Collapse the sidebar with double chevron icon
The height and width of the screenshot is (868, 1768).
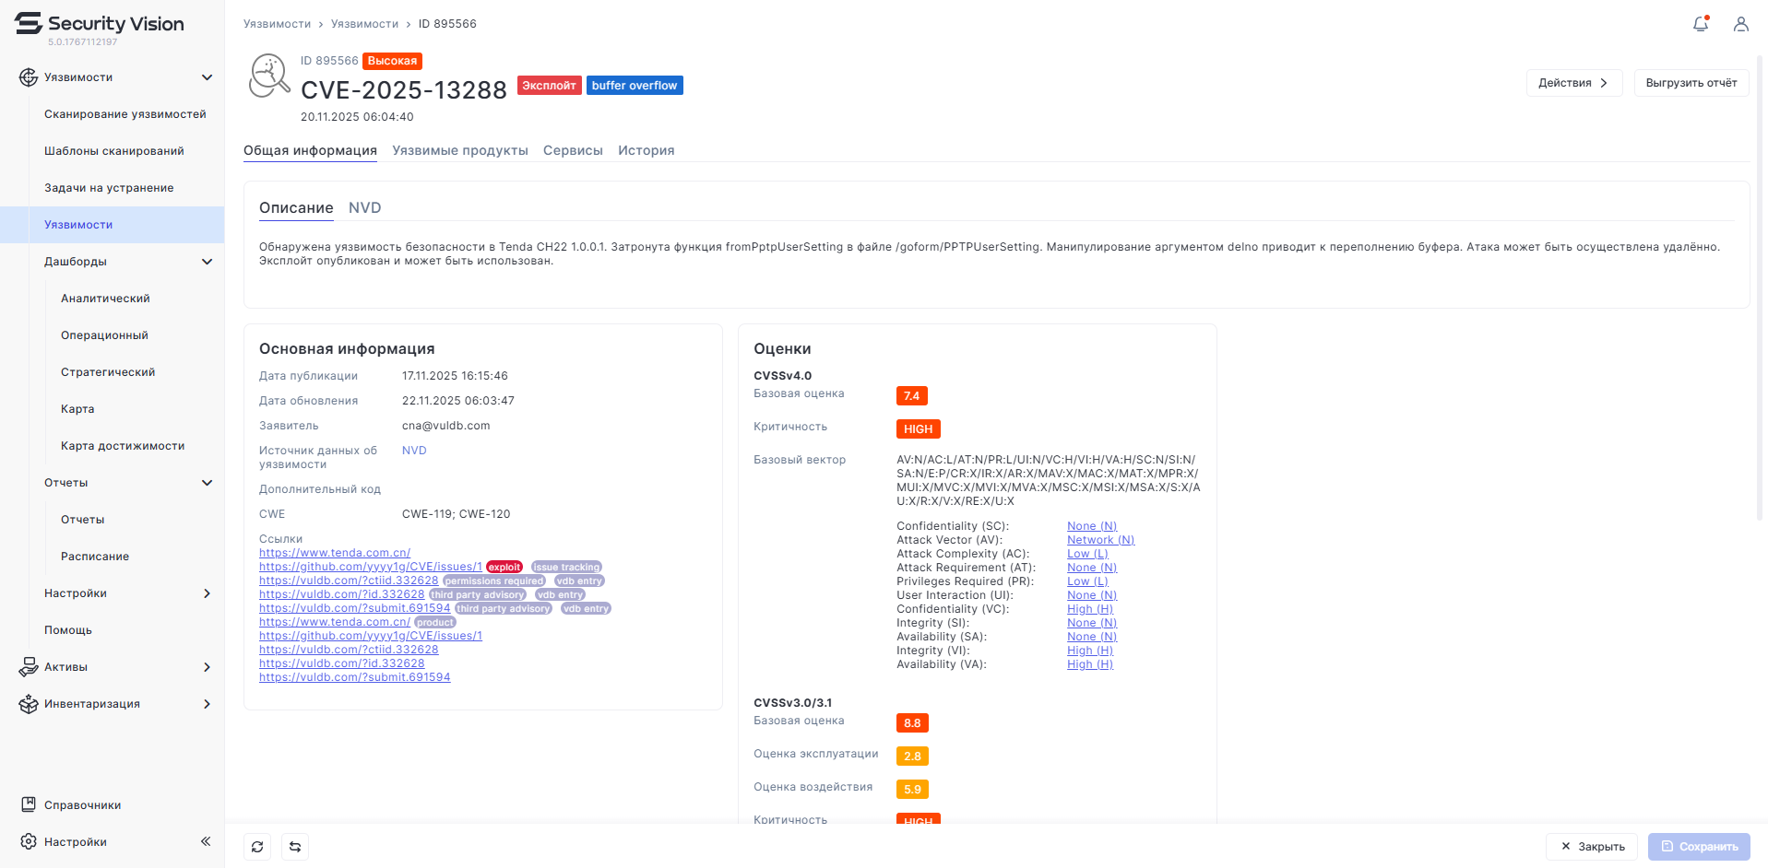(206, 841)
